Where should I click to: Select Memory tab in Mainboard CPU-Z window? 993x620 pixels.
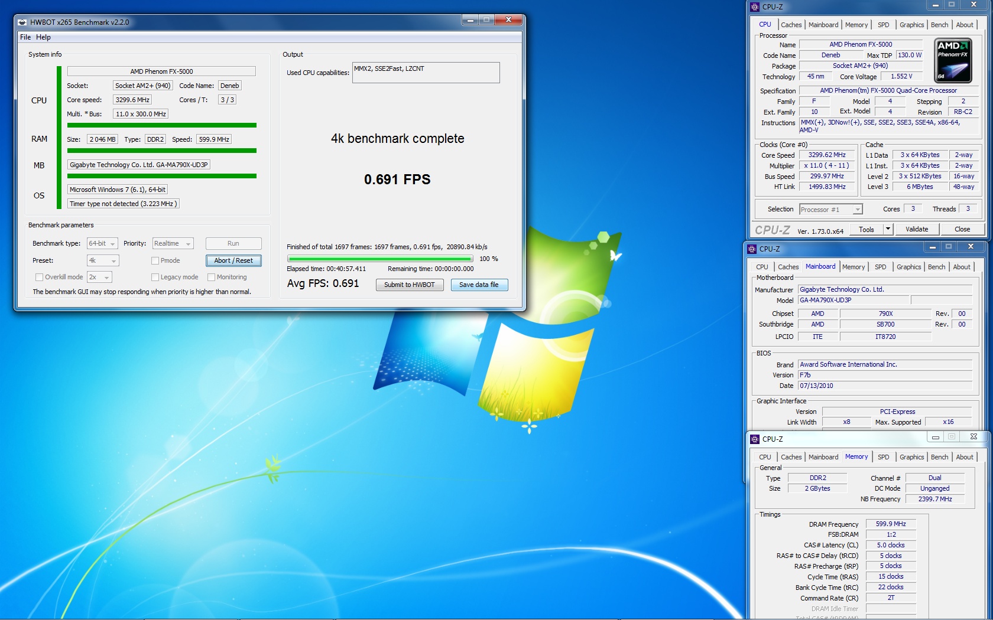click(x=853, y=267)
